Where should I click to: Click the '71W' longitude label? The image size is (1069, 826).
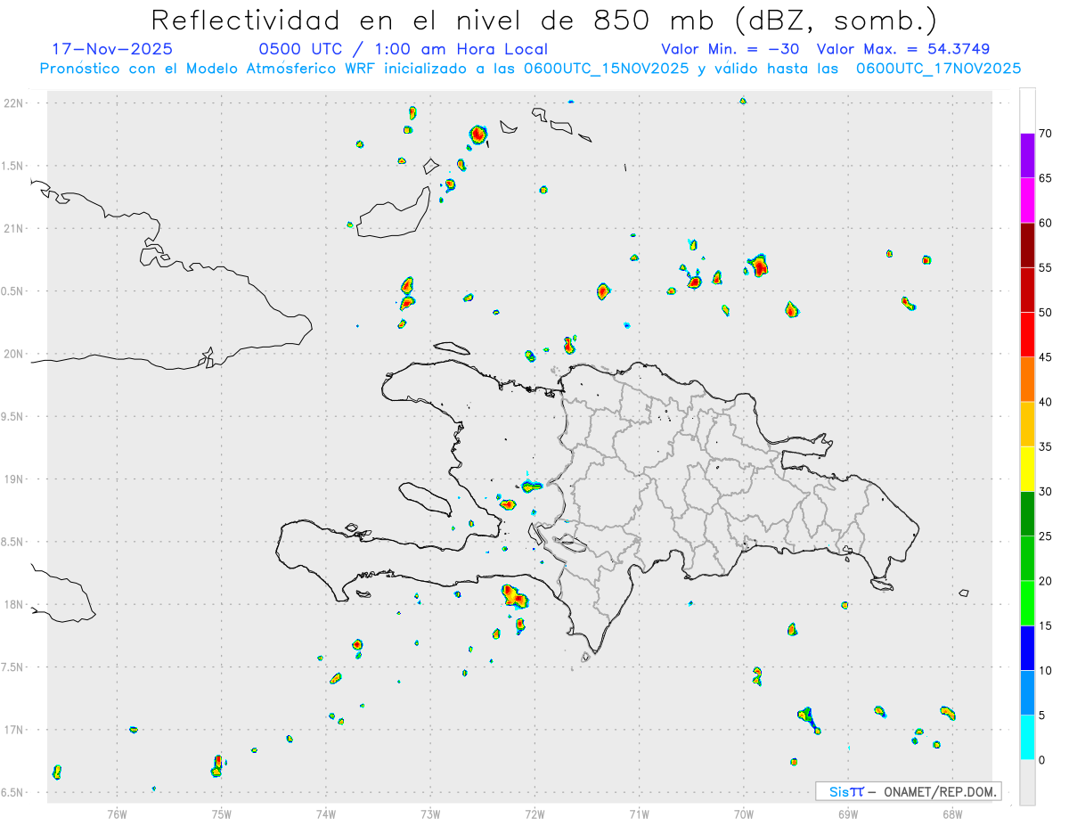tap(639, 814)
